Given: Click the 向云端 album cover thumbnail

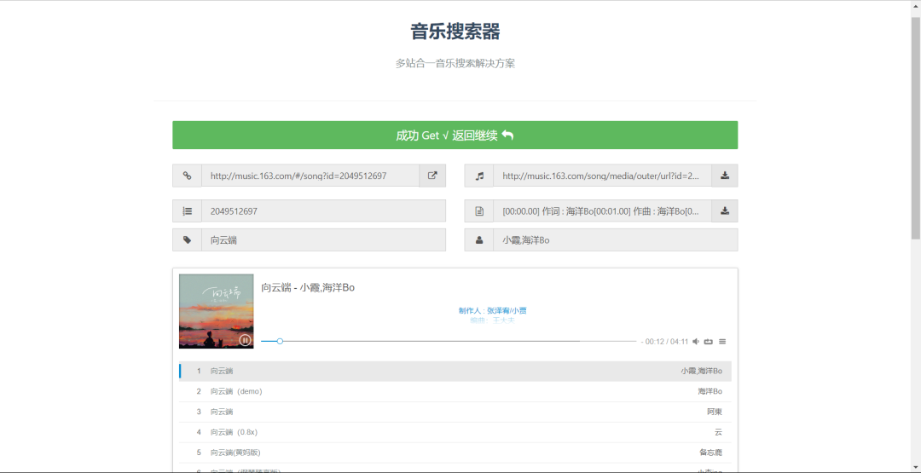Looking at the screenshot, I should pyautogui.click(x=216, y=311).
